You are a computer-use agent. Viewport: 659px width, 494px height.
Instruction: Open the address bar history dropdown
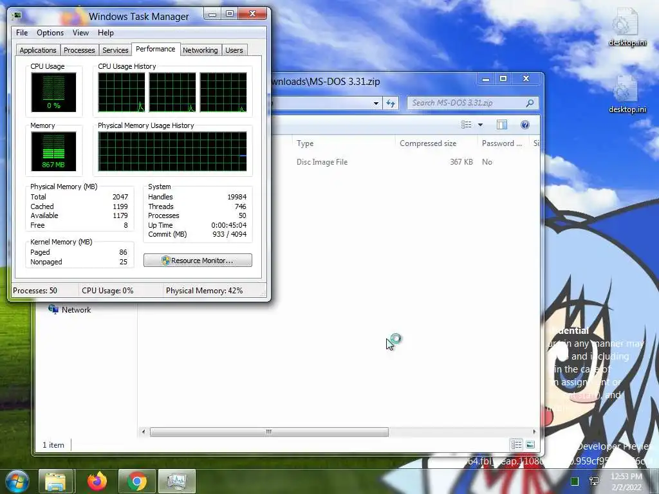click(x=376, y=103)
